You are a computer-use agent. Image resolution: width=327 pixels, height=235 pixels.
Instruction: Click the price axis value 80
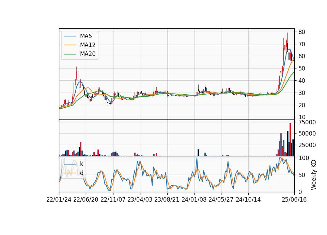click(x=302, y=32)
